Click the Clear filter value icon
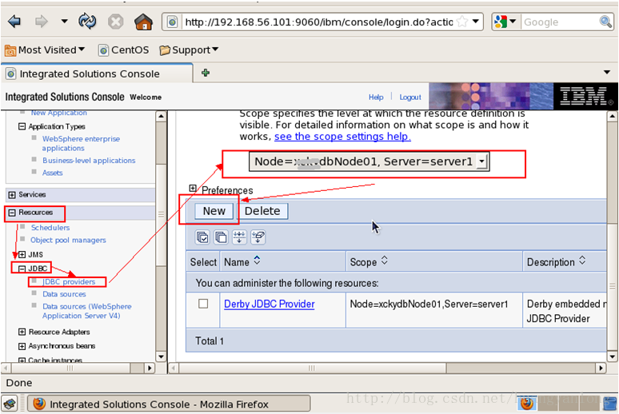 click(258, 237)
